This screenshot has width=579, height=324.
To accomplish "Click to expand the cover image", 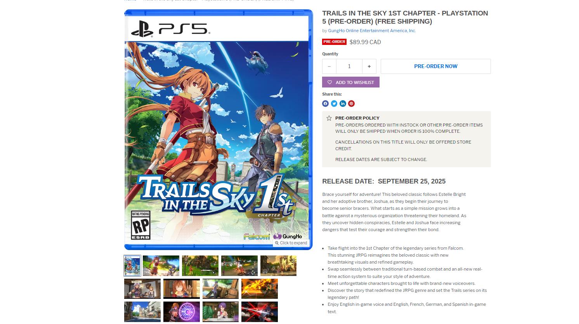I will click(x=291, y=243).
